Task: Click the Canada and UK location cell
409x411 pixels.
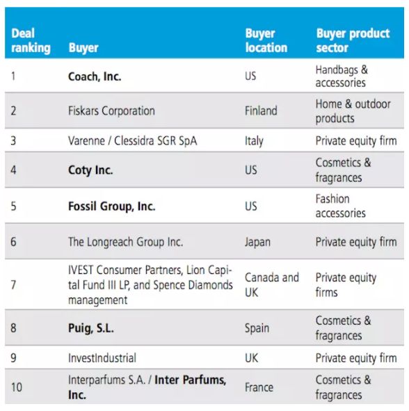Action: [x=272, y=285]
